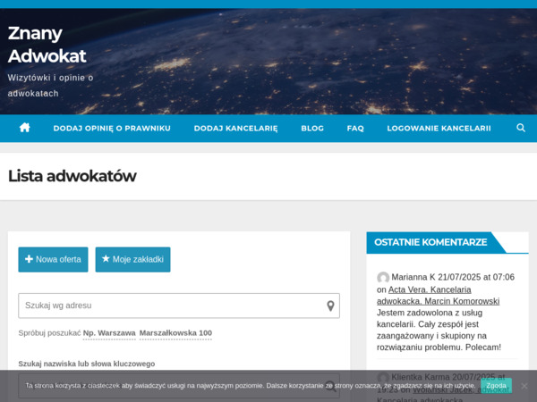Click the Marianna K comment author name
Screen dimensions: 537x402
pyautogui.click(x=413, y=277)
